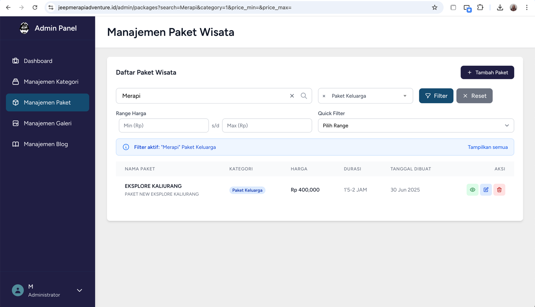Go to Dashboard in sidebar
Image resolution: width=535 pixels, height=307 pixels.
pyautogui.click(x=38, y=61)
